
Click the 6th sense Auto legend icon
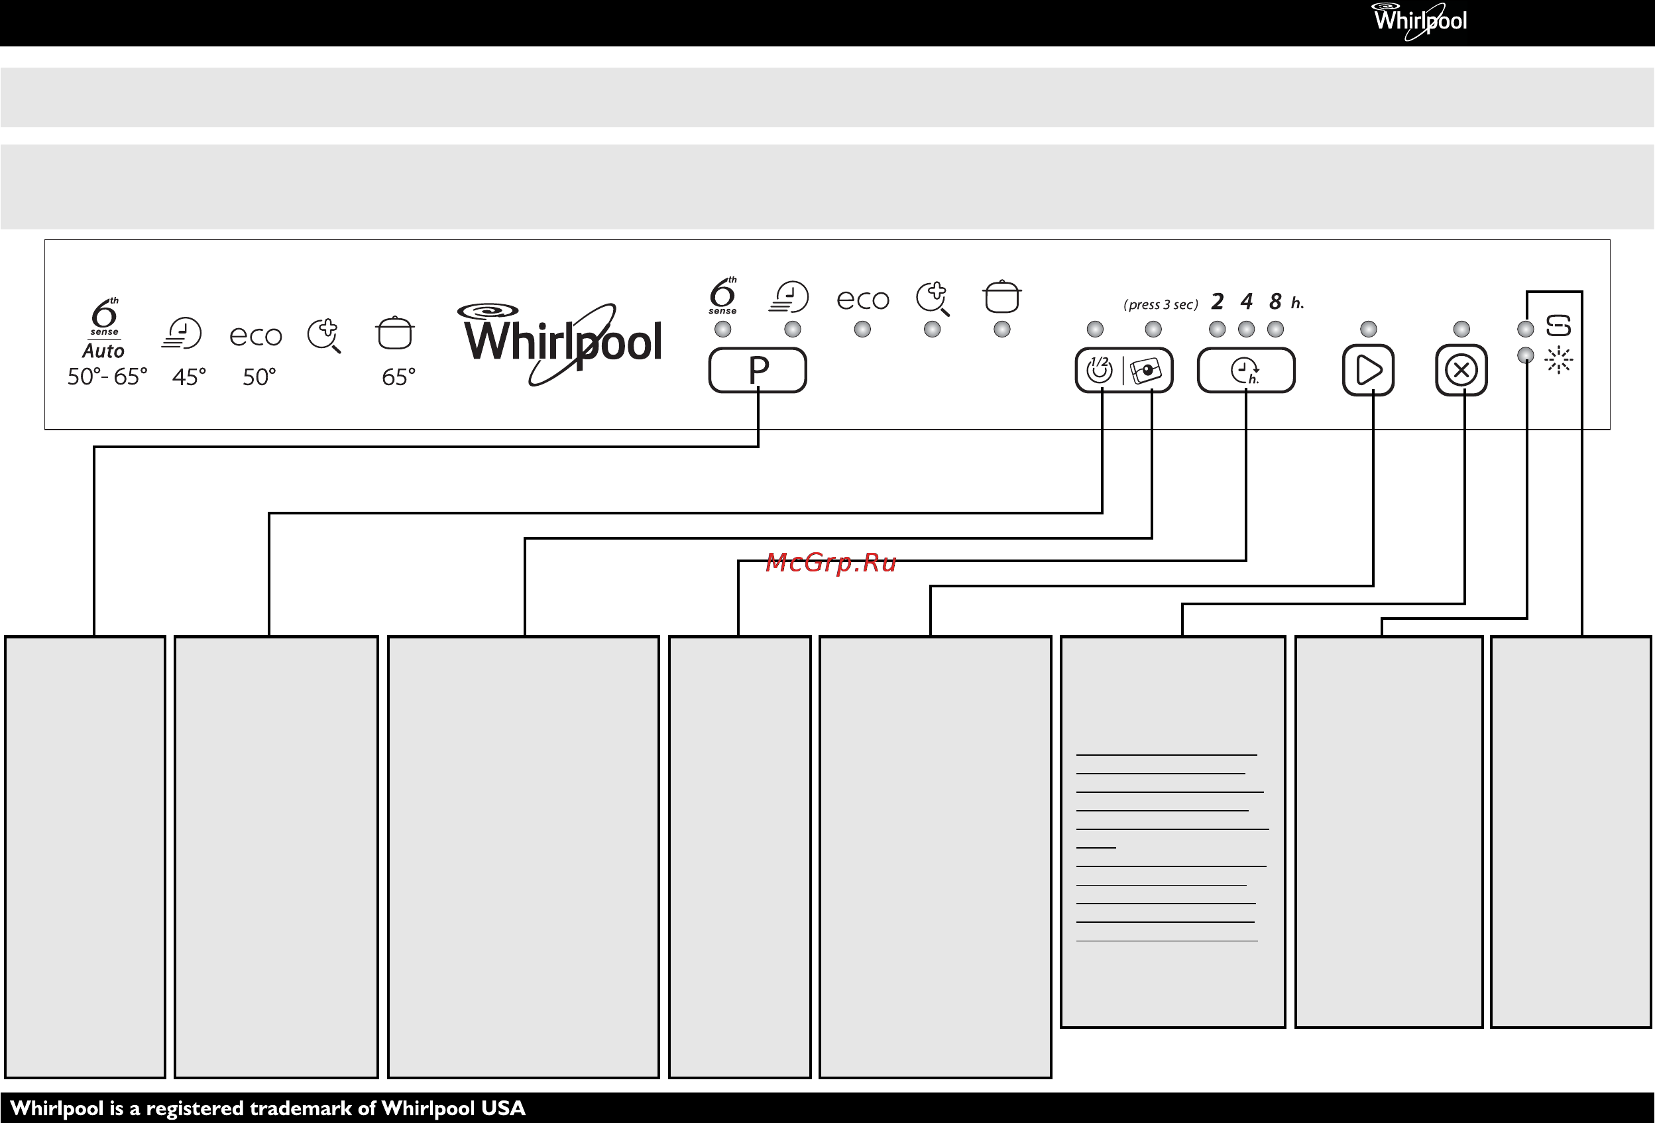point(104,327)
